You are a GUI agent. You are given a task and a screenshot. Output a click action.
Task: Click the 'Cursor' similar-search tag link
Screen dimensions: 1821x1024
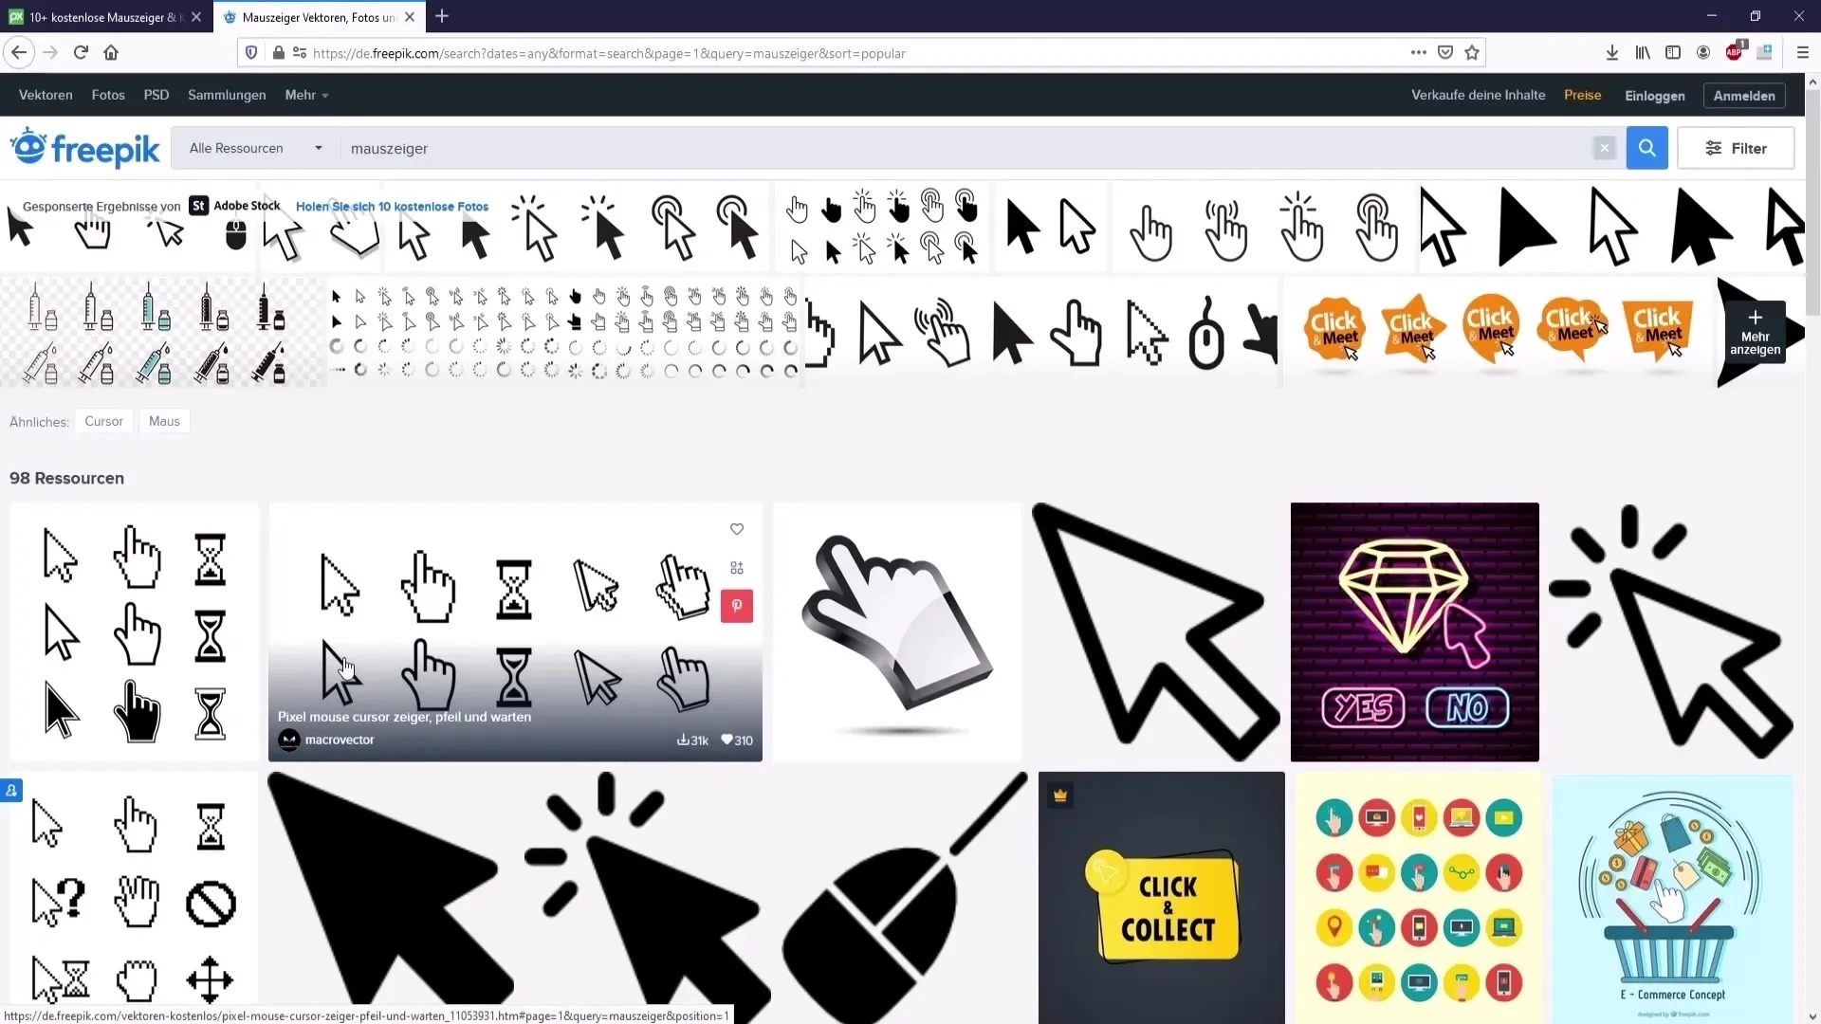(103, 421)
